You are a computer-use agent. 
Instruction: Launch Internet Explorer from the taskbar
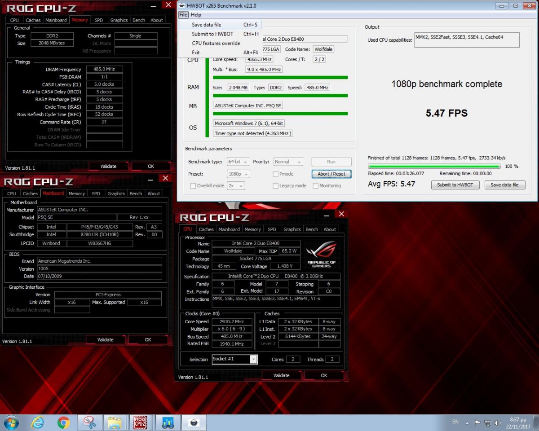click(38, 422)
